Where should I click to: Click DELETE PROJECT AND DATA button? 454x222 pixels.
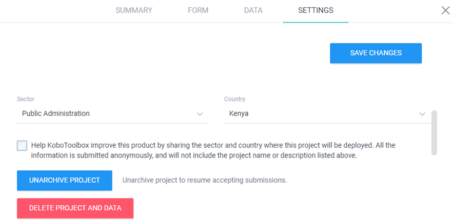point(75,208)
